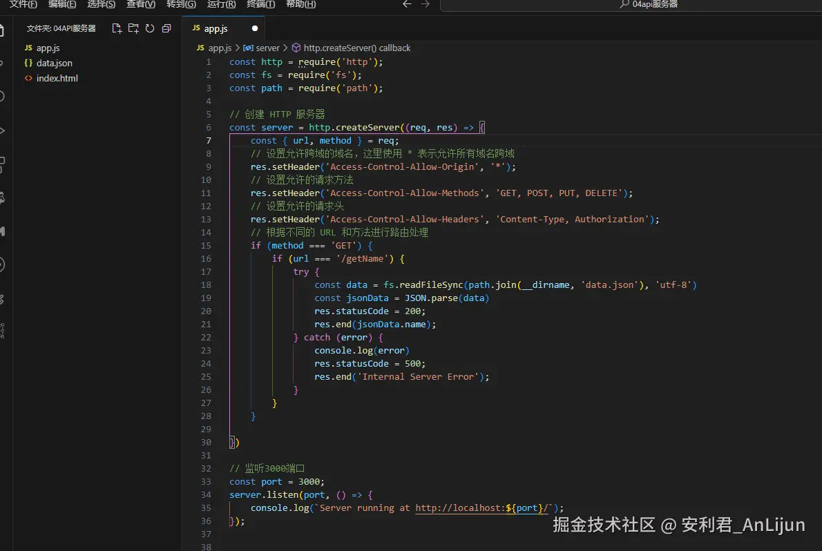822x551 pixels.
Task: Open the 运行 (Run) menu
Action: (x=221, y=4)
